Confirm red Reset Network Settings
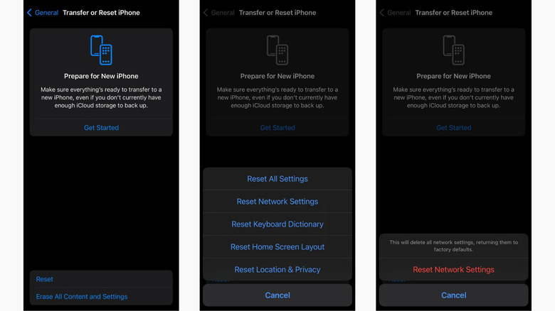 click(x=454, y=269)
